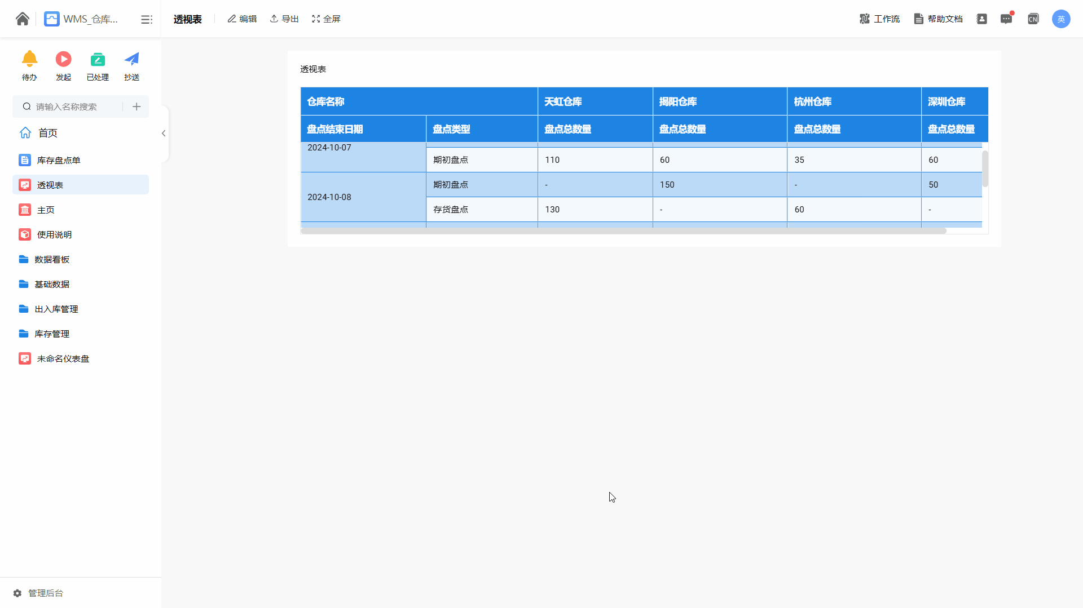The image size is (1083, 608).
Task: Open the contacts icon in top bar
Action: 982,19
